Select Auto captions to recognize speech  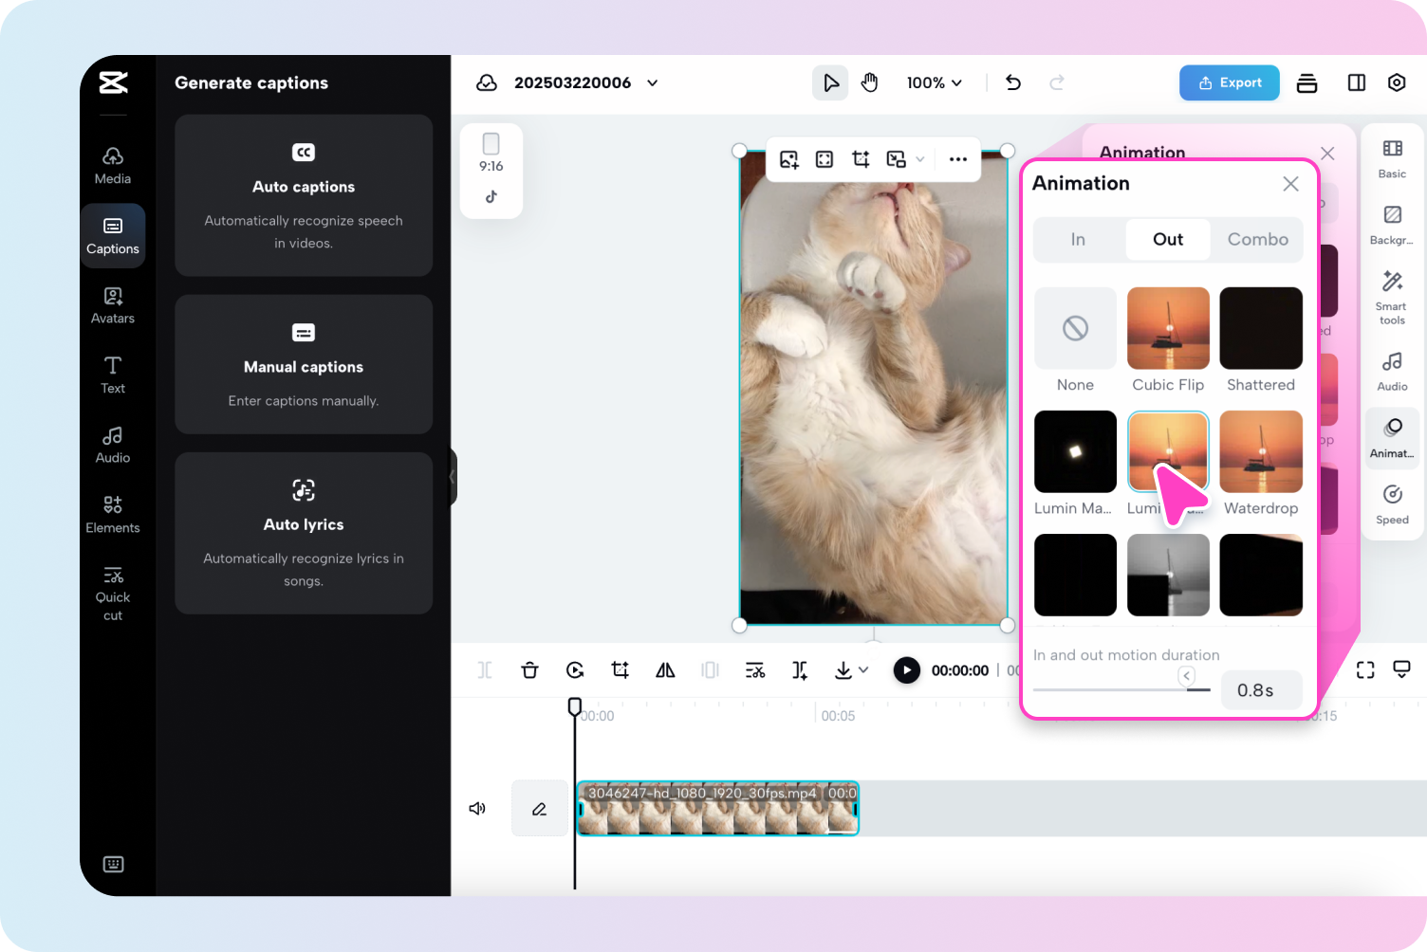coord(303,195)
